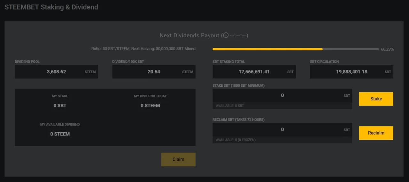This screenshot has height=182, width=409.
Task: Click SBT Staking Total value field
Action: click(254, 72)
